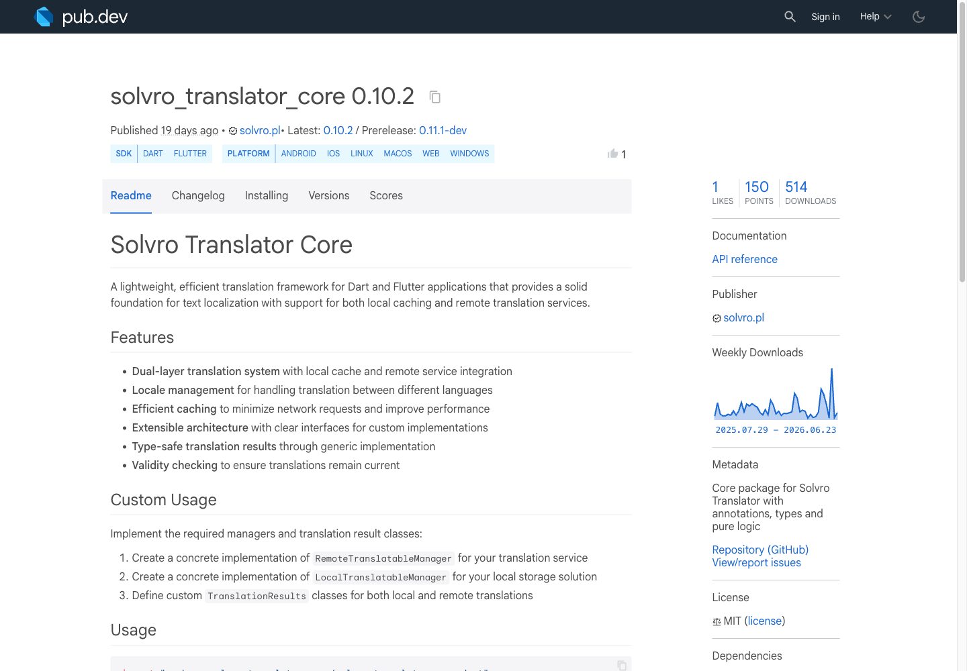
Task: Select the 'Solvro Translator Core' heading
Action: click(231, 245)
